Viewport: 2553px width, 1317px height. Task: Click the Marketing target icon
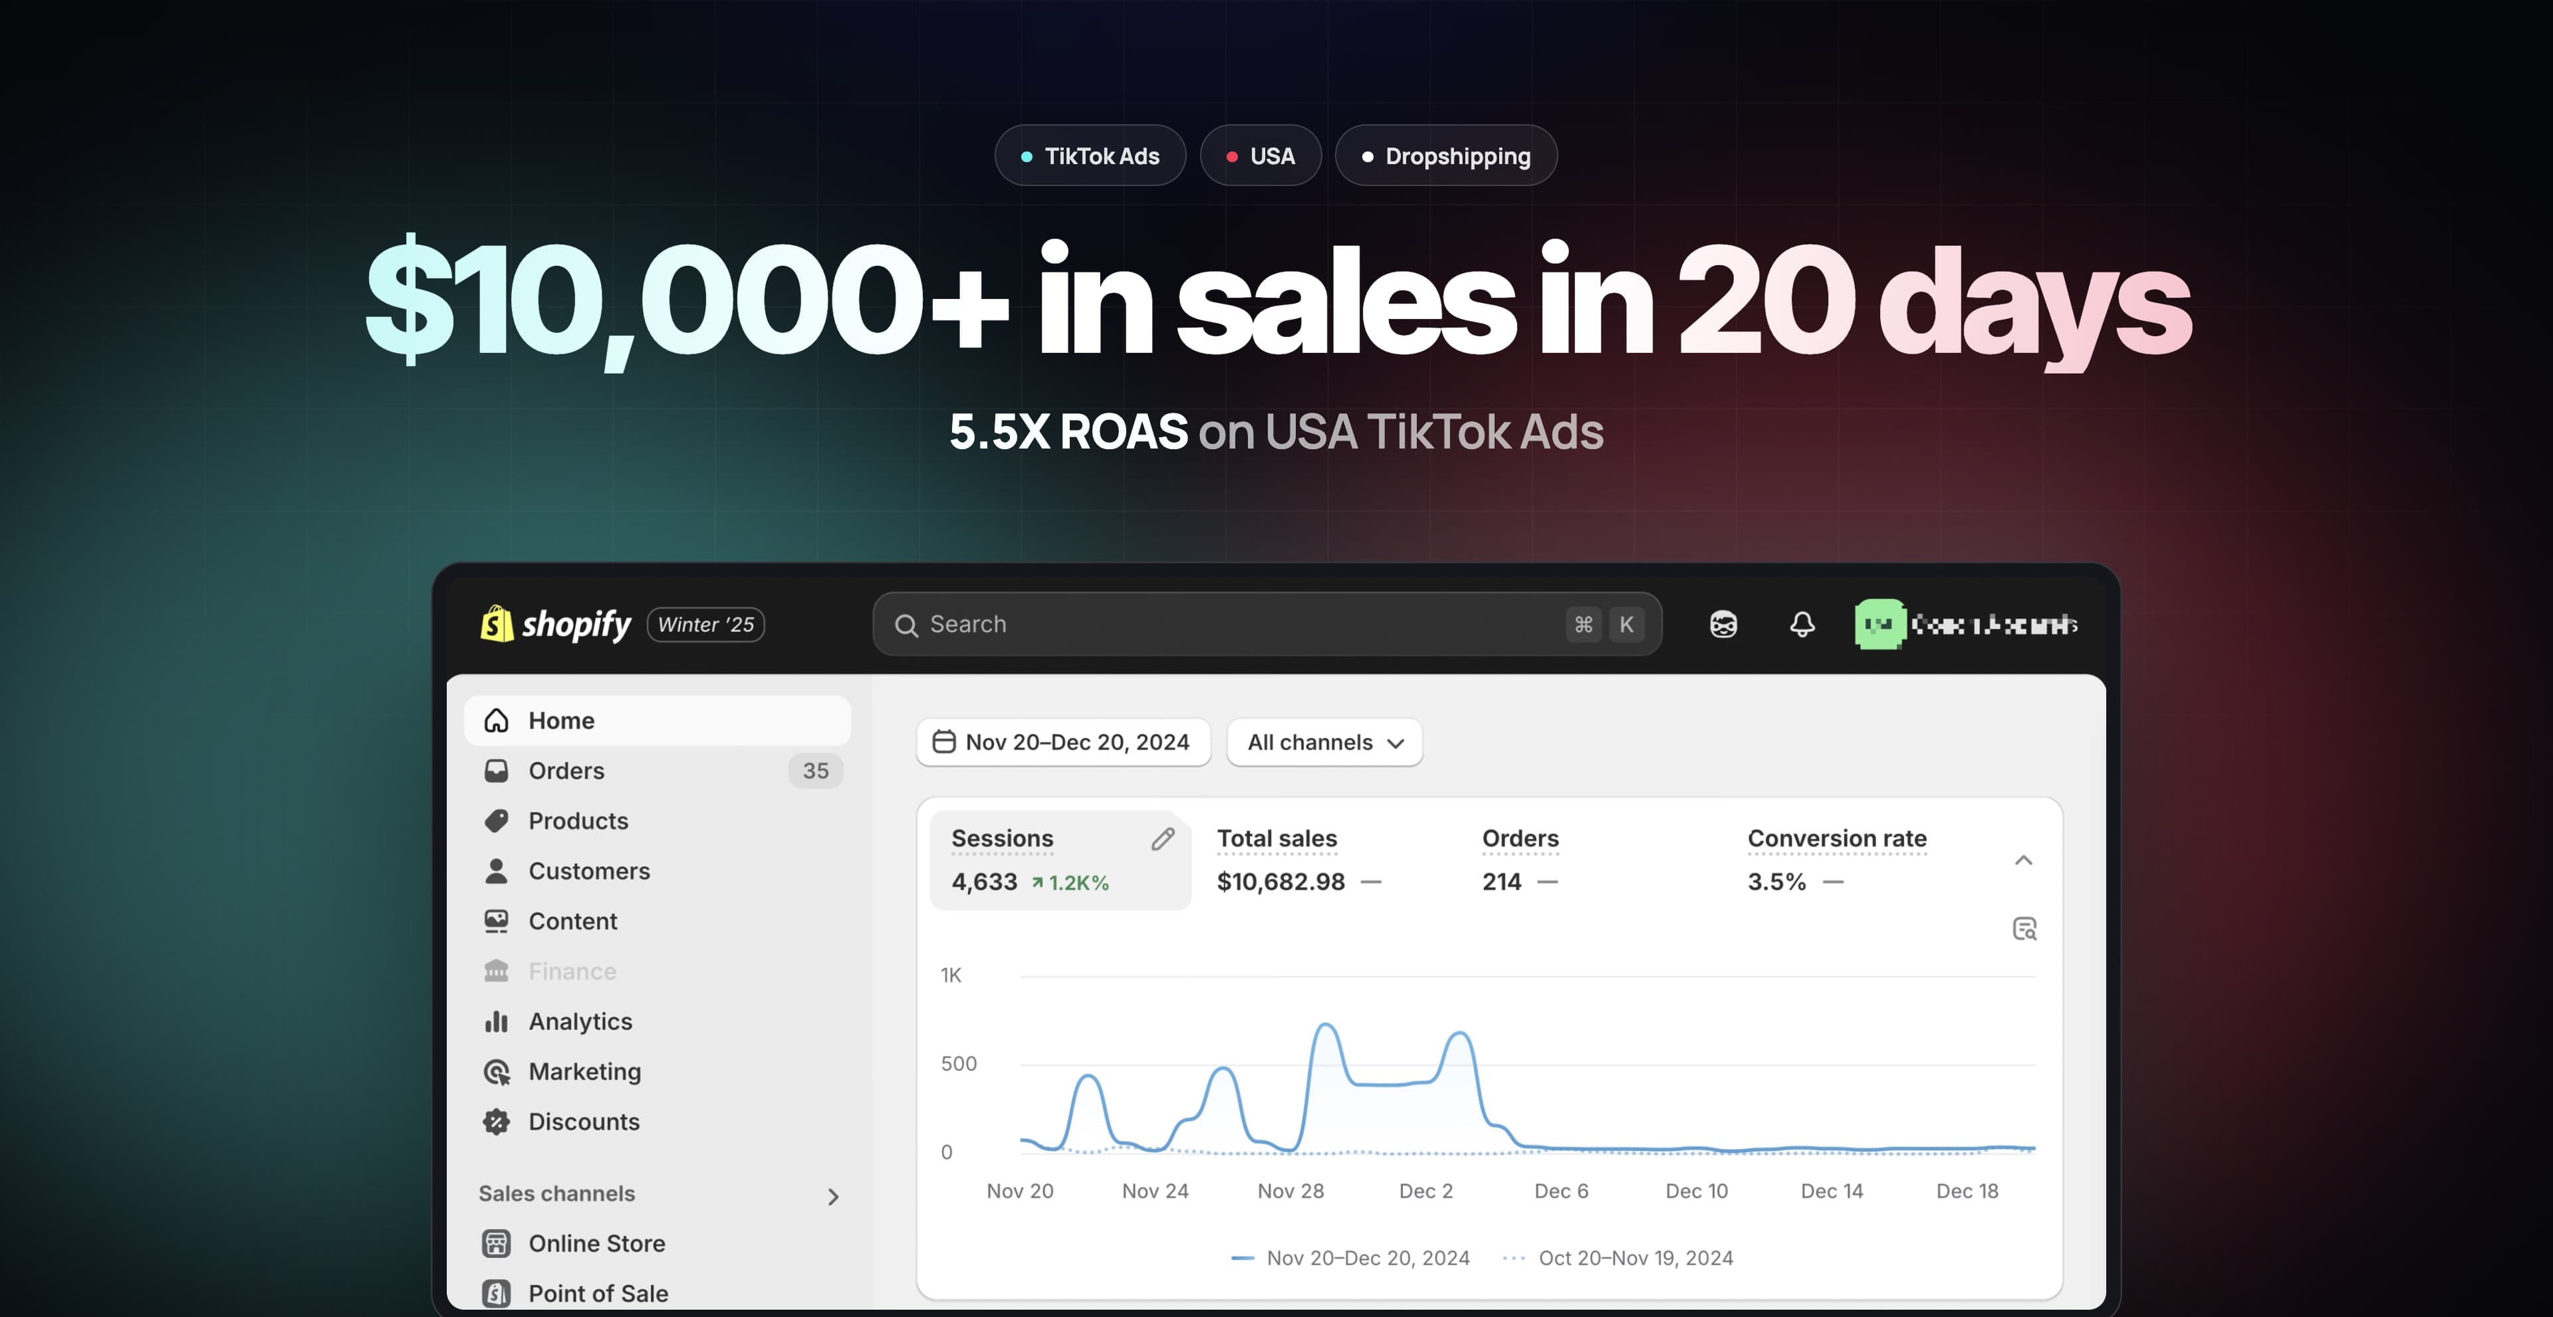497,1072
